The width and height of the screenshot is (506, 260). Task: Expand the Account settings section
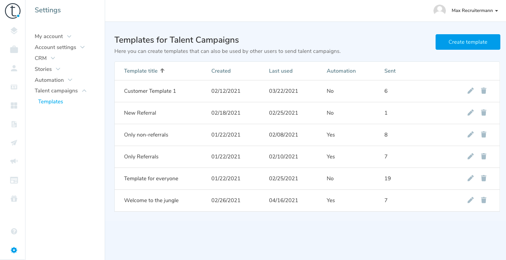59,47
